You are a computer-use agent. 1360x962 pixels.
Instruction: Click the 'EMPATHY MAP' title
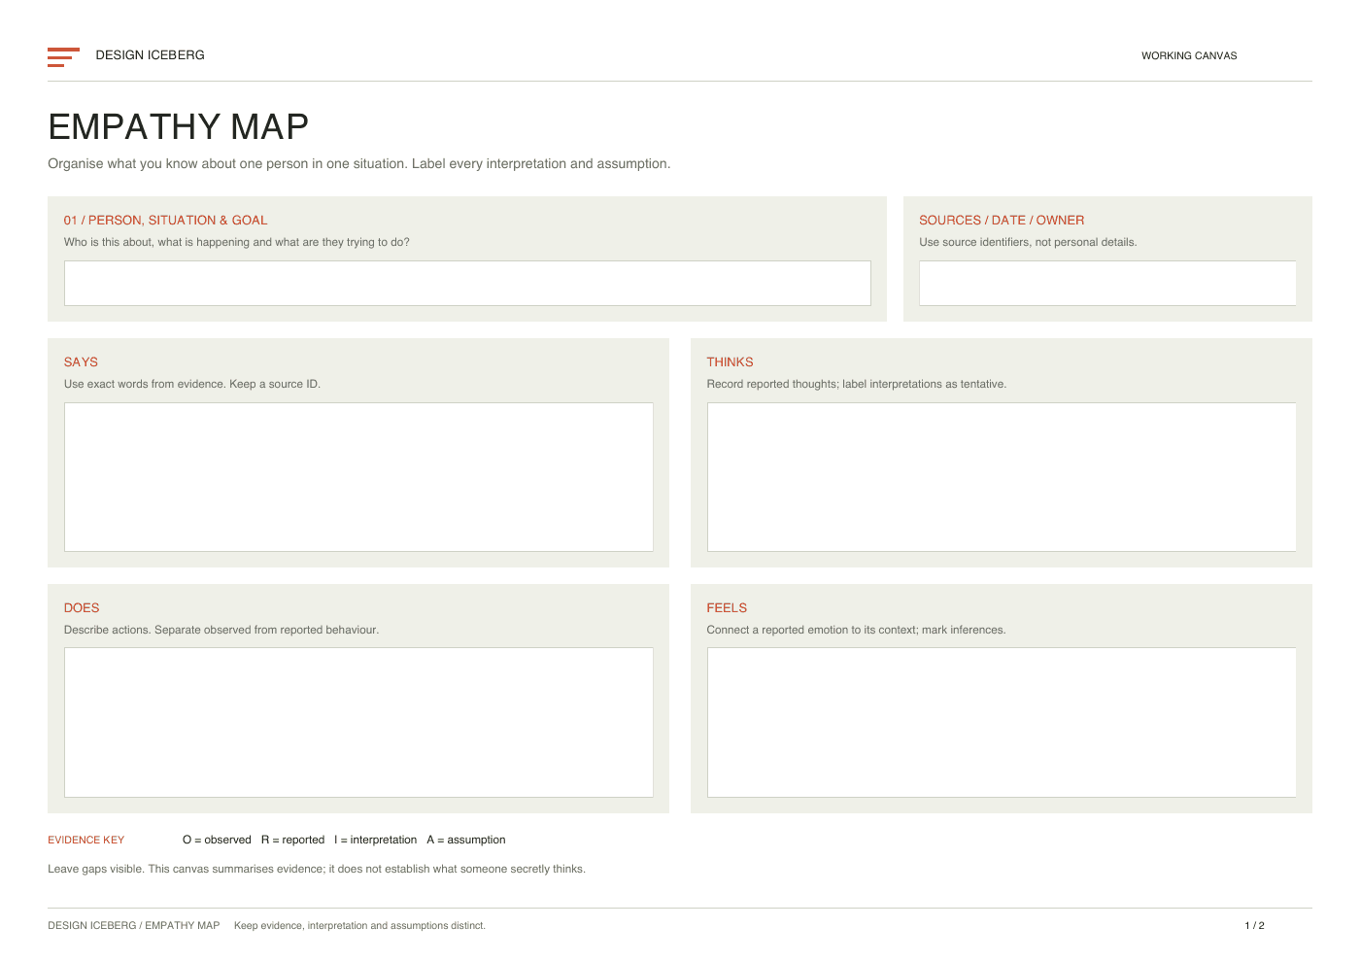pos(179,126)
